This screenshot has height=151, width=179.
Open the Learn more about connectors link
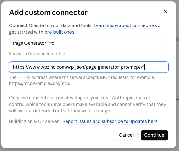(125, 25)
